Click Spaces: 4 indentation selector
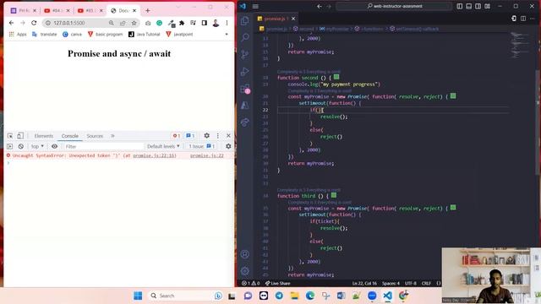Screen dimensions: 541x304 pos(391,284)
